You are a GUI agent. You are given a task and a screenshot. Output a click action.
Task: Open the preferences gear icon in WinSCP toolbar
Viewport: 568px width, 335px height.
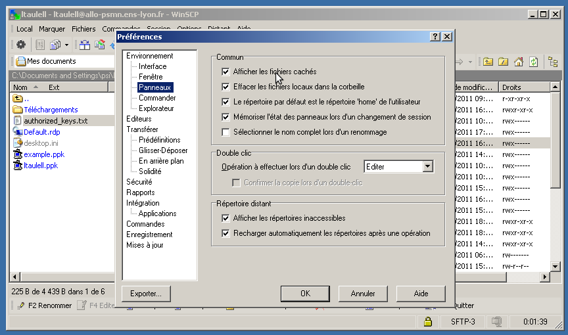(x=21, y=45)
